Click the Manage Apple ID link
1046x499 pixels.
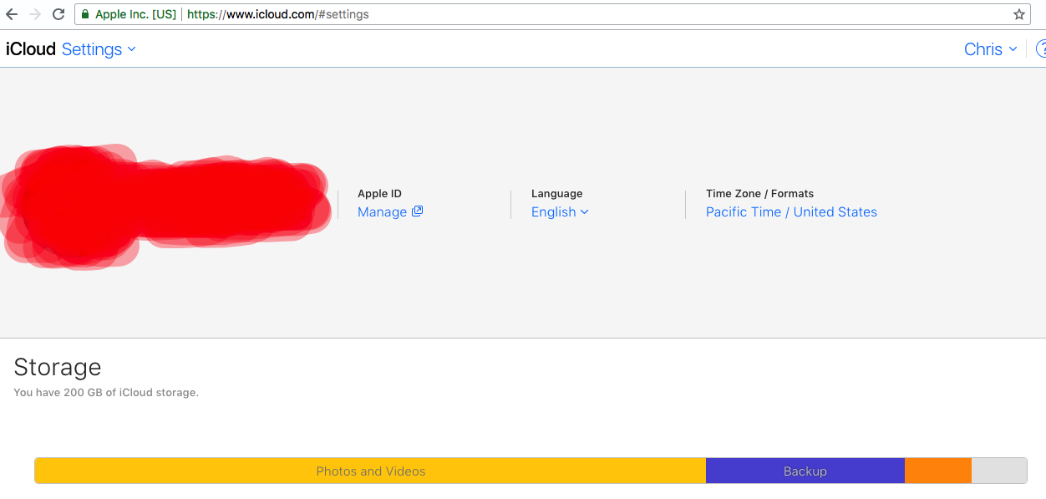382,212
